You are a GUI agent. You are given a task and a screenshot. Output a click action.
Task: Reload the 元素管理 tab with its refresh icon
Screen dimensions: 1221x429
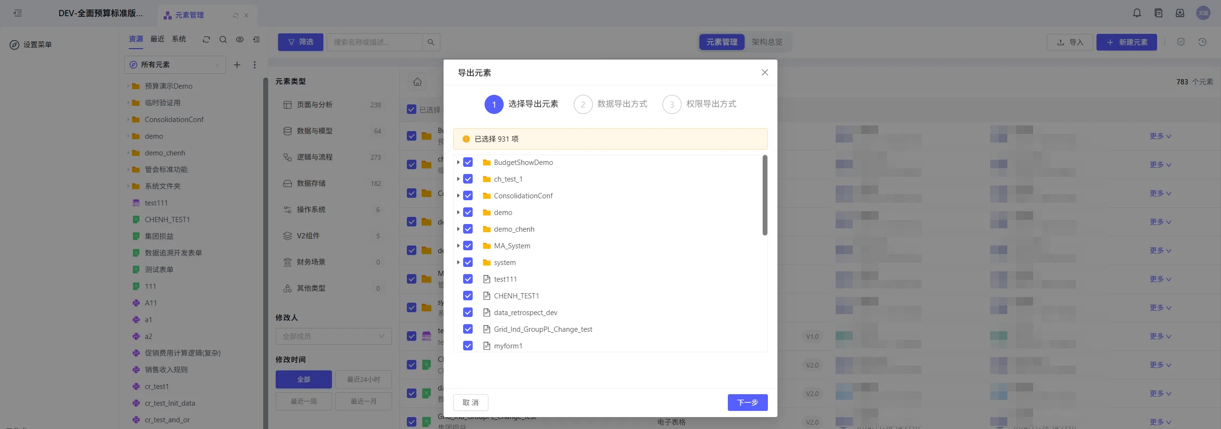[236, 15]
